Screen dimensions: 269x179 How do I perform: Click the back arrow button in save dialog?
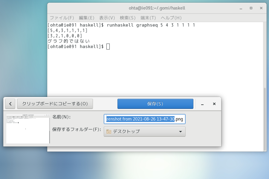click(x=10, y=104)
